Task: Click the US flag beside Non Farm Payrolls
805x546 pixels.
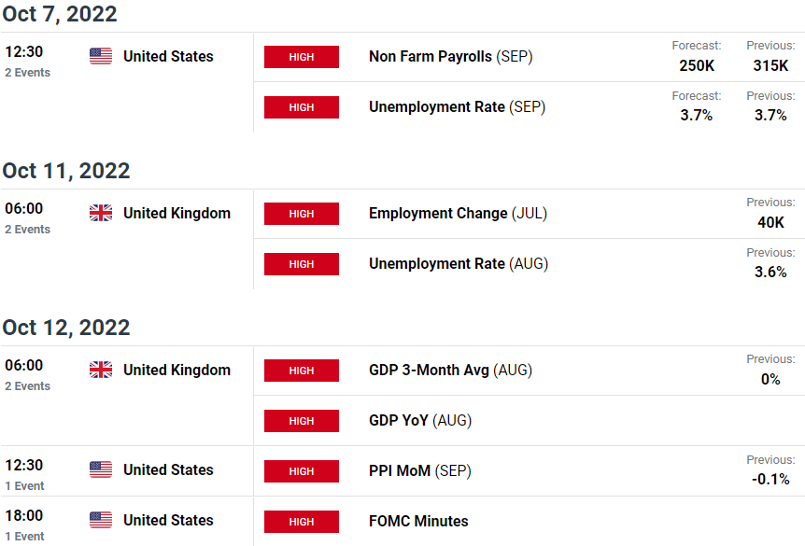Action: [101, 56]
